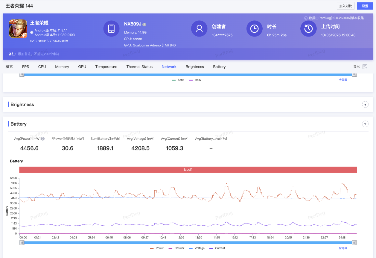
Task: Click the page title 王者荣耀 144
Action: (x=19, y=6)
